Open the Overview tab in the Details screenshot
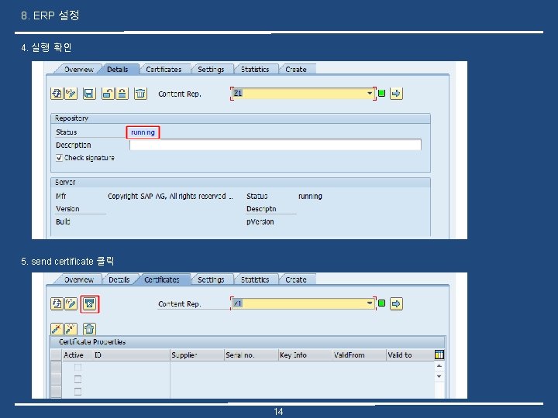 point(78,70)
